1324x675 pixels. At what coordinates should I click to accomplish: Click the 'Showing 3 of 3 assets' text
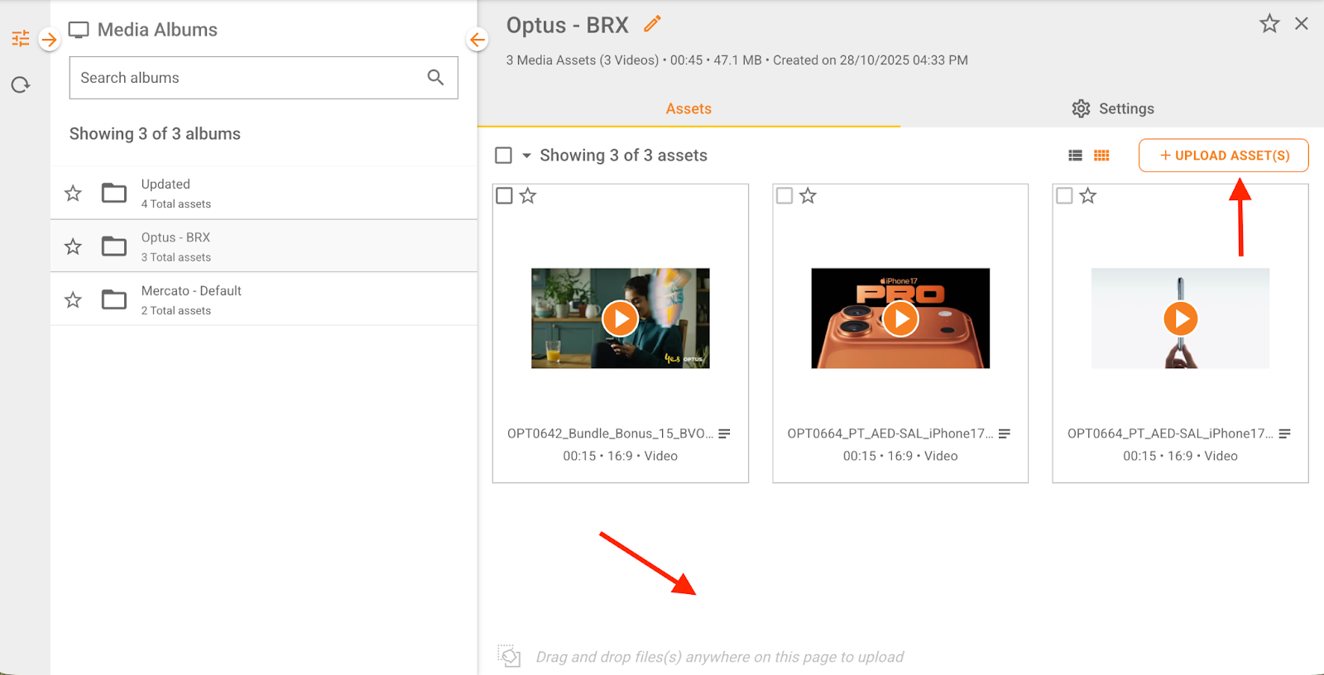(x=623, y=156)
